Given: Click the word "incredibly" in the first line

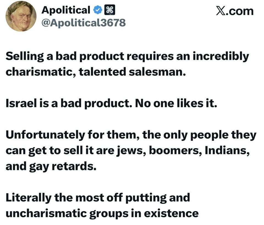Looking at the screenshot, I should [x=221, y=57].
